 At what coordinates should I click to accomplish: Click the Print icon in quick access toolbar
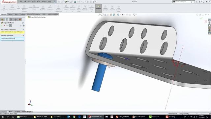pos(75,2)
